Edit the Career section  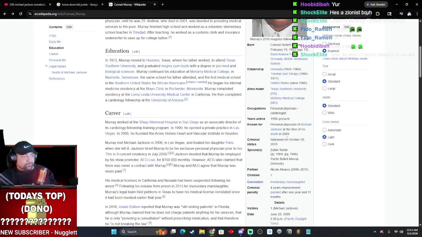[127, 114]
